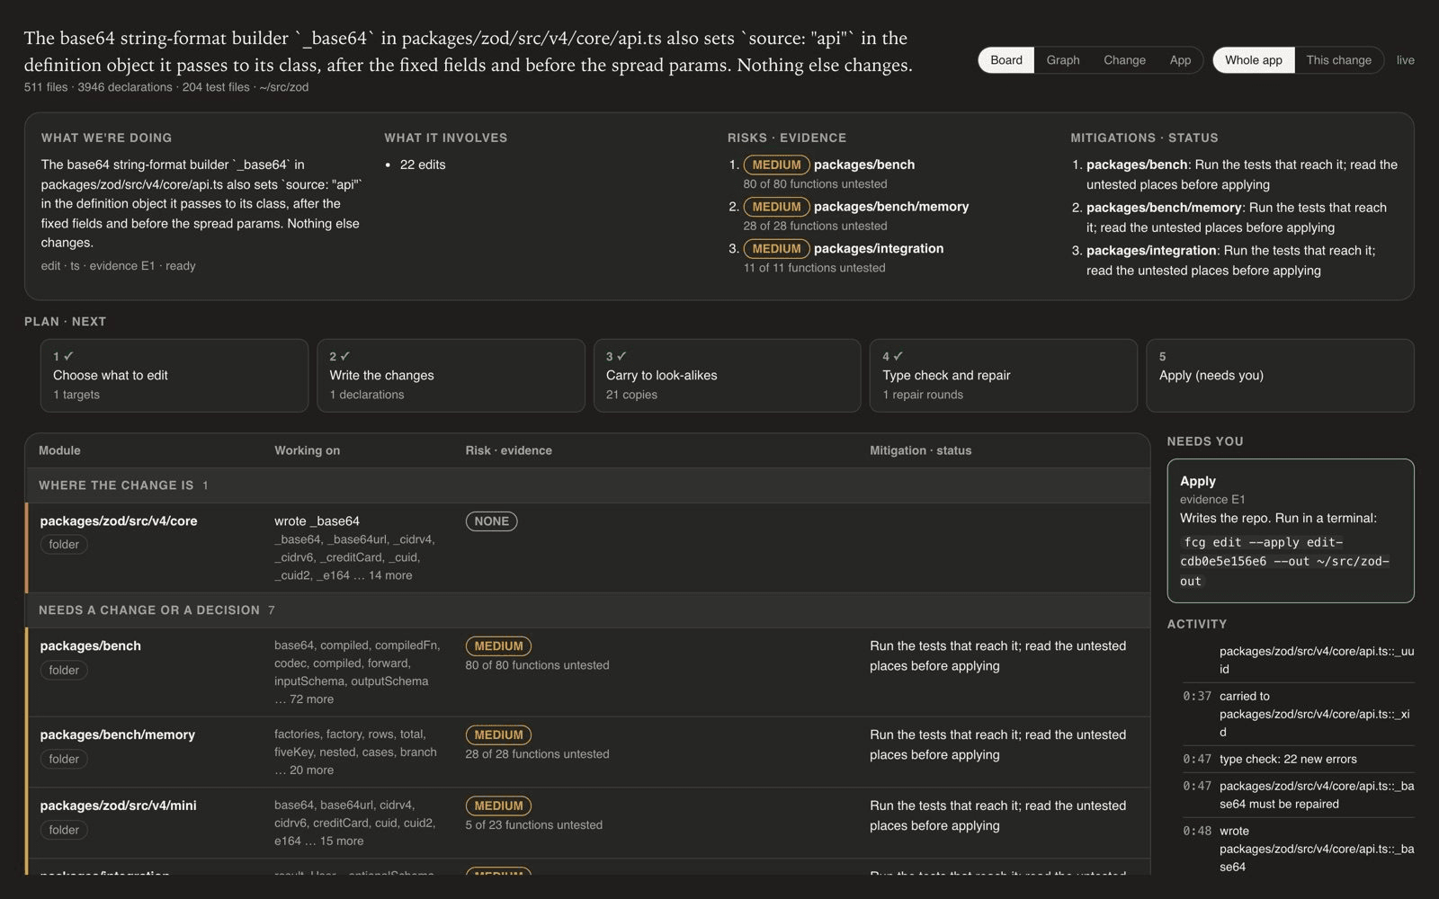The image size is (1439, 899).
Task: Click the live status indicator
Action: pyautogui.click(x=1405, y=60)
